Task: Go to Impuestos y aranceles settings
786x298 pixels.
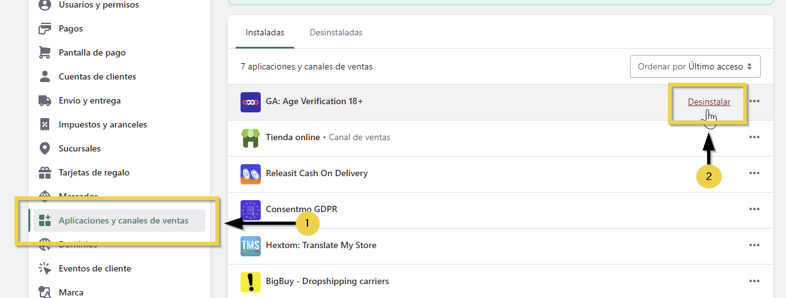Action: [102, 125]
